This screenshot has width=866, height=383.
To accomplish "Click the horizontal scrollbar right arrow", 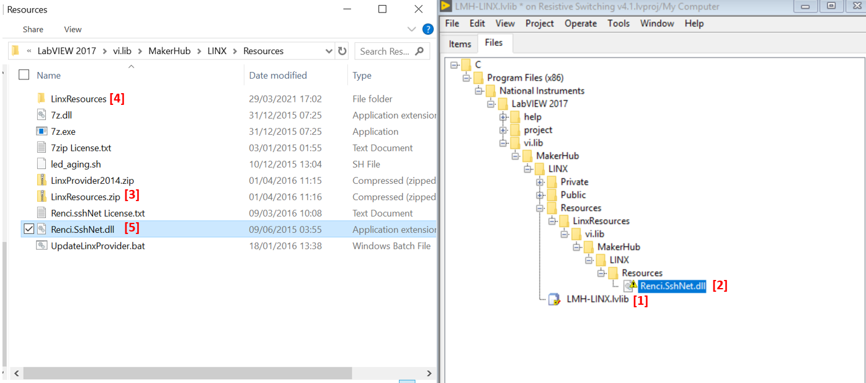I will tap(429, 373).
